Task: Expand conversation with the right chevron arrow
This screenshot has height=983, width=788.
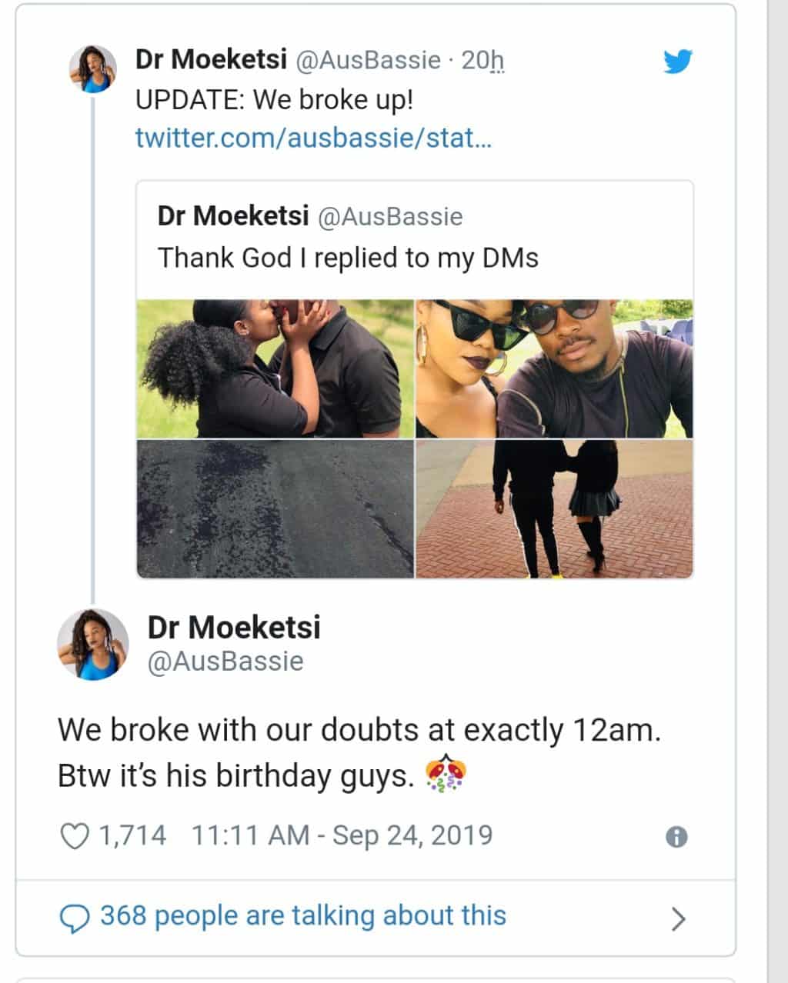Action: point(678,918)
